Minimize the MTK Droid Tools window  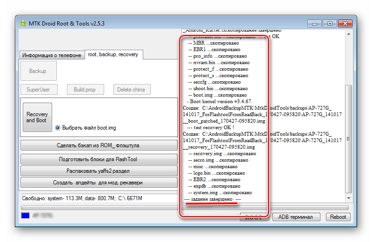(315, 24)
